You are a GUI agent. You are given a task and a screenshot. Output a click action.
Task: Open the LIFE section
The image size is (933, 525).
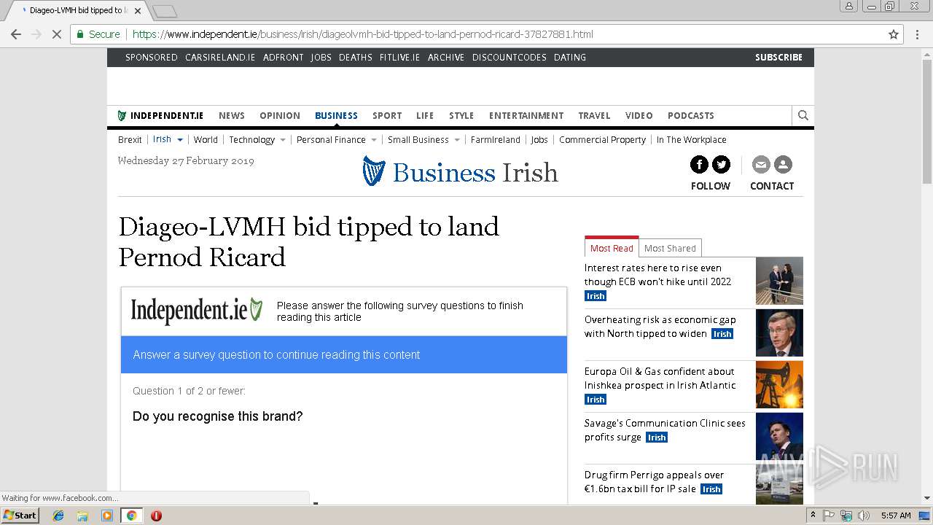click(x=425, y=115)
